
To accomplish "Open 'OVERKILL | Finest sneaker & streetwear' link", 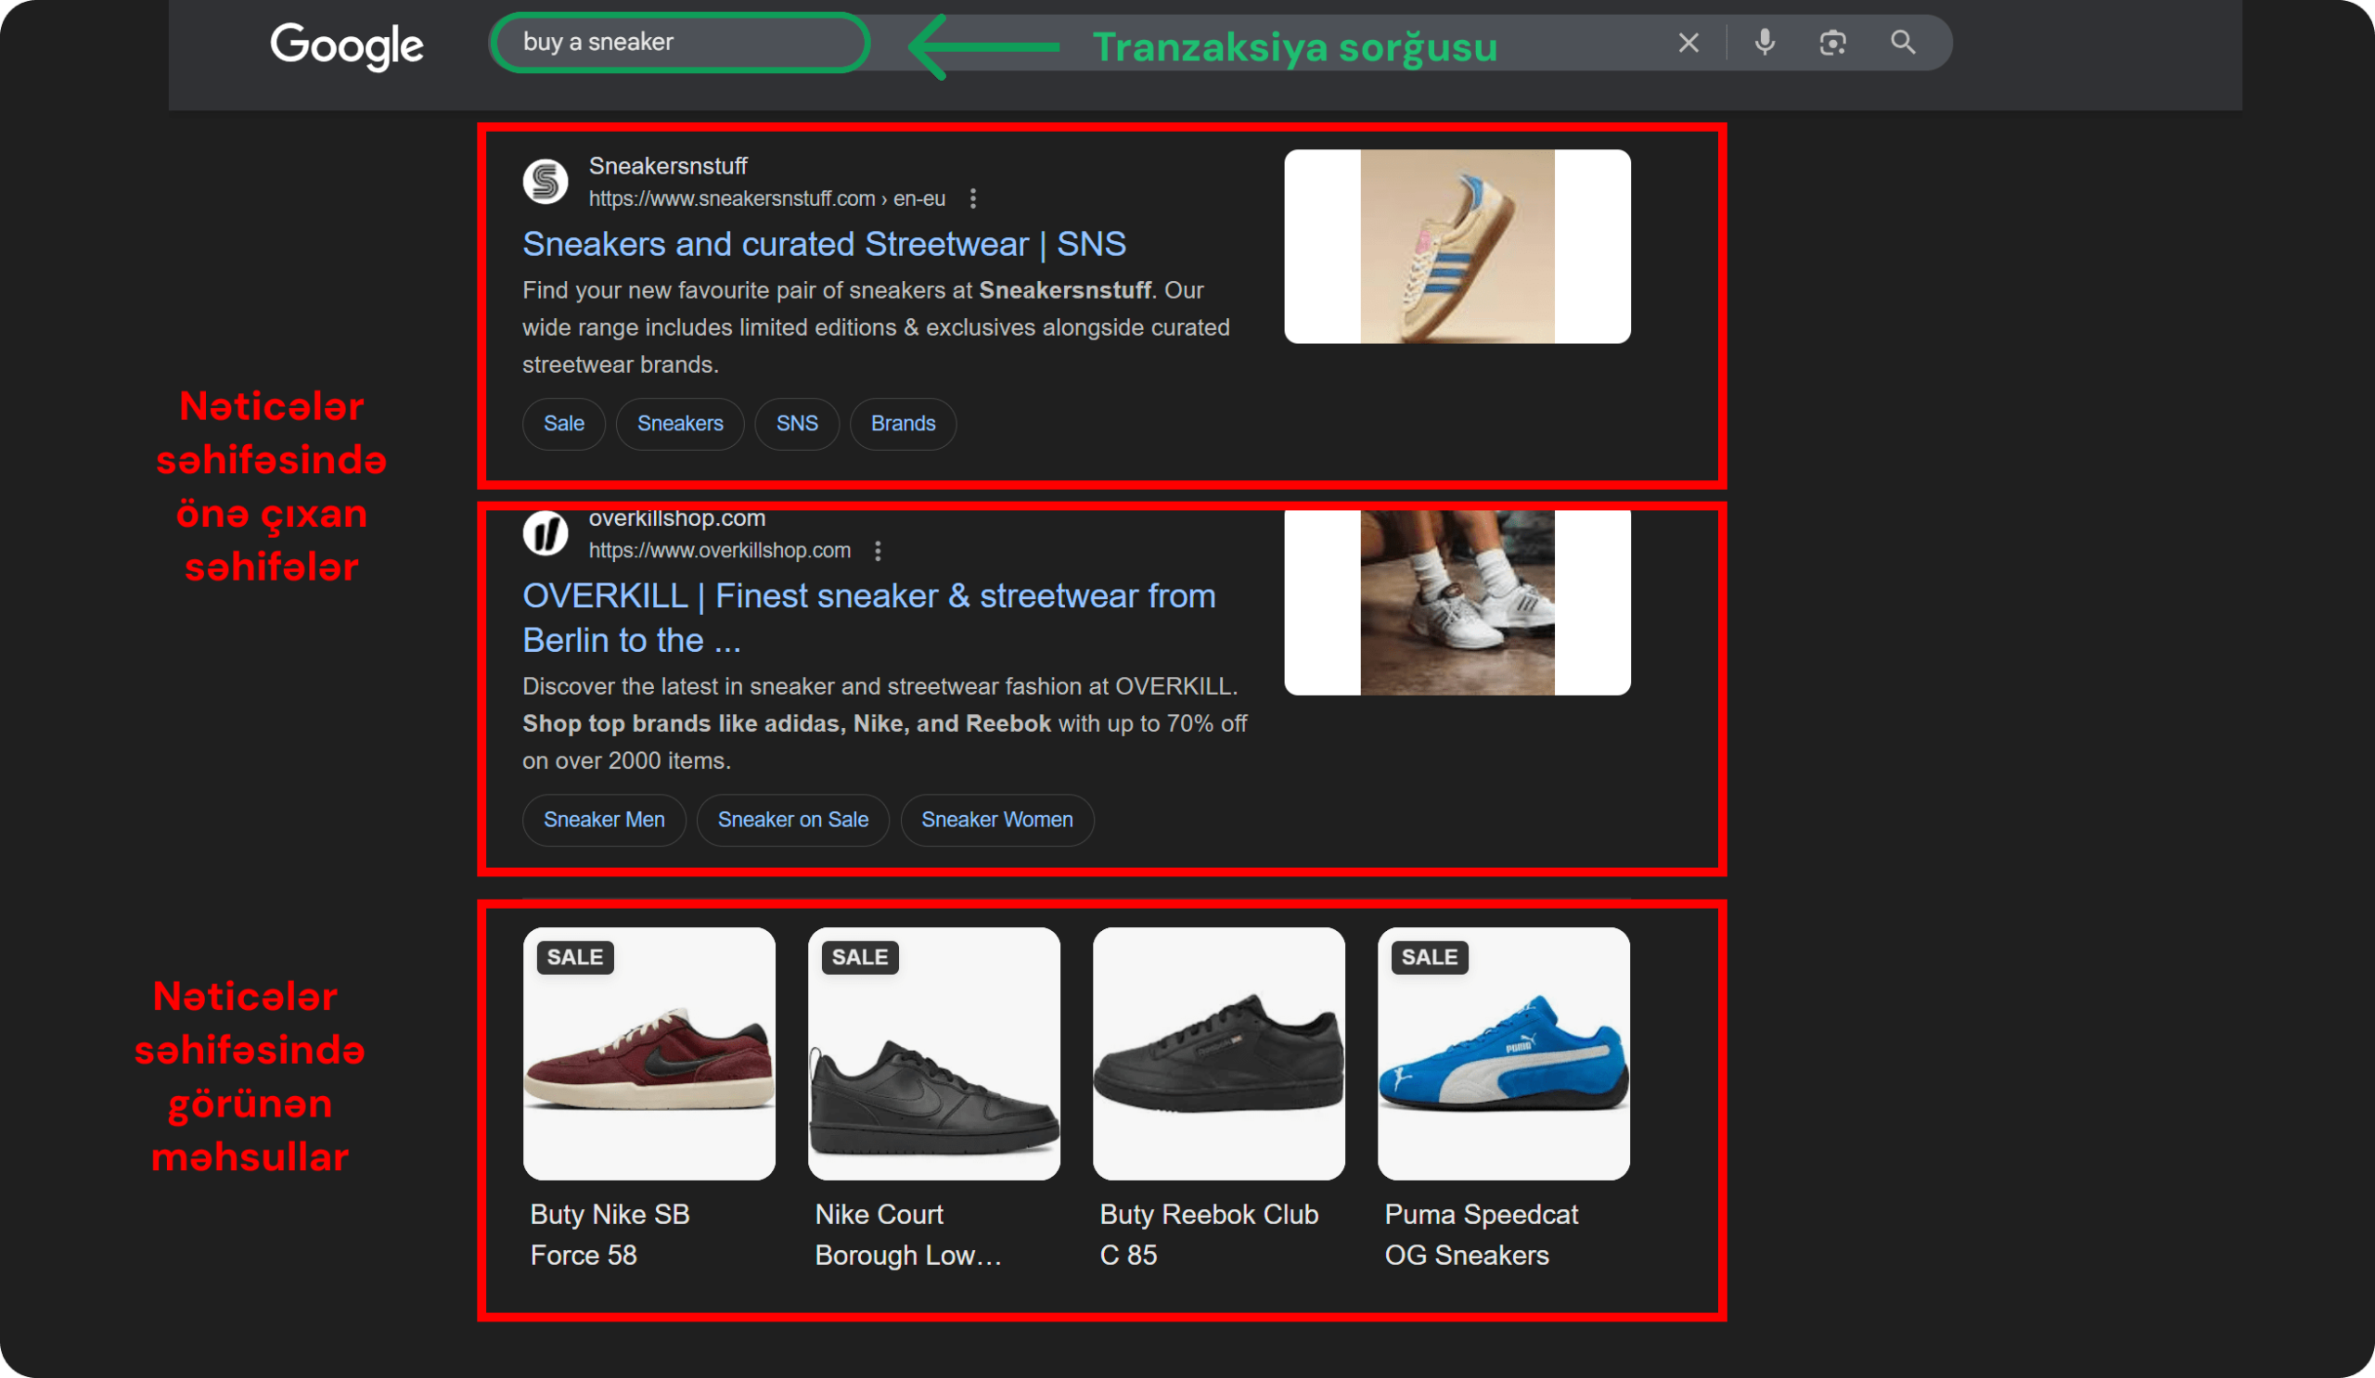I will [868, 618].
